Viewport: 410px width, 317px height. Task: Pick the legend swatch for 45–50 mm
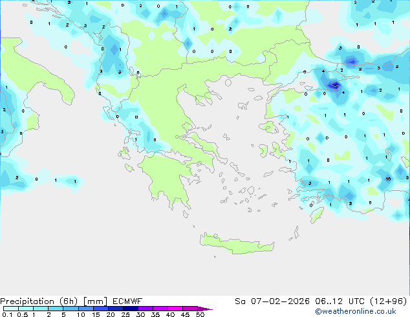tap(190, 309)
